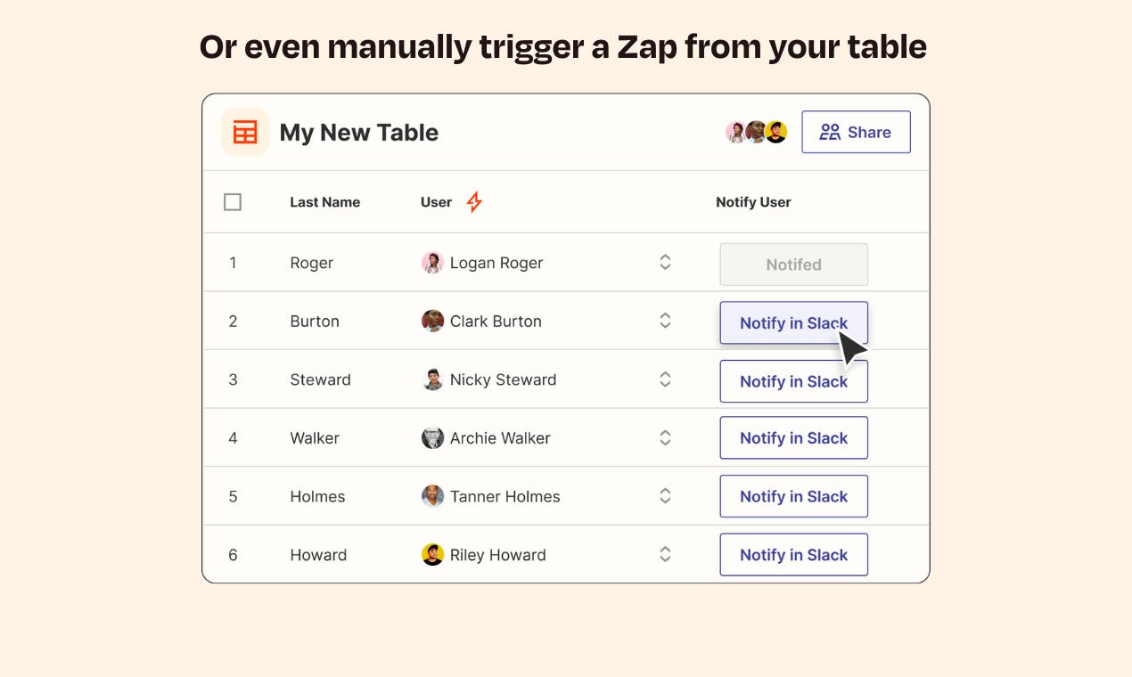Expand the user chooser for Archie Walker
This screenshot has height=677, width=1132.
[665, 437]
